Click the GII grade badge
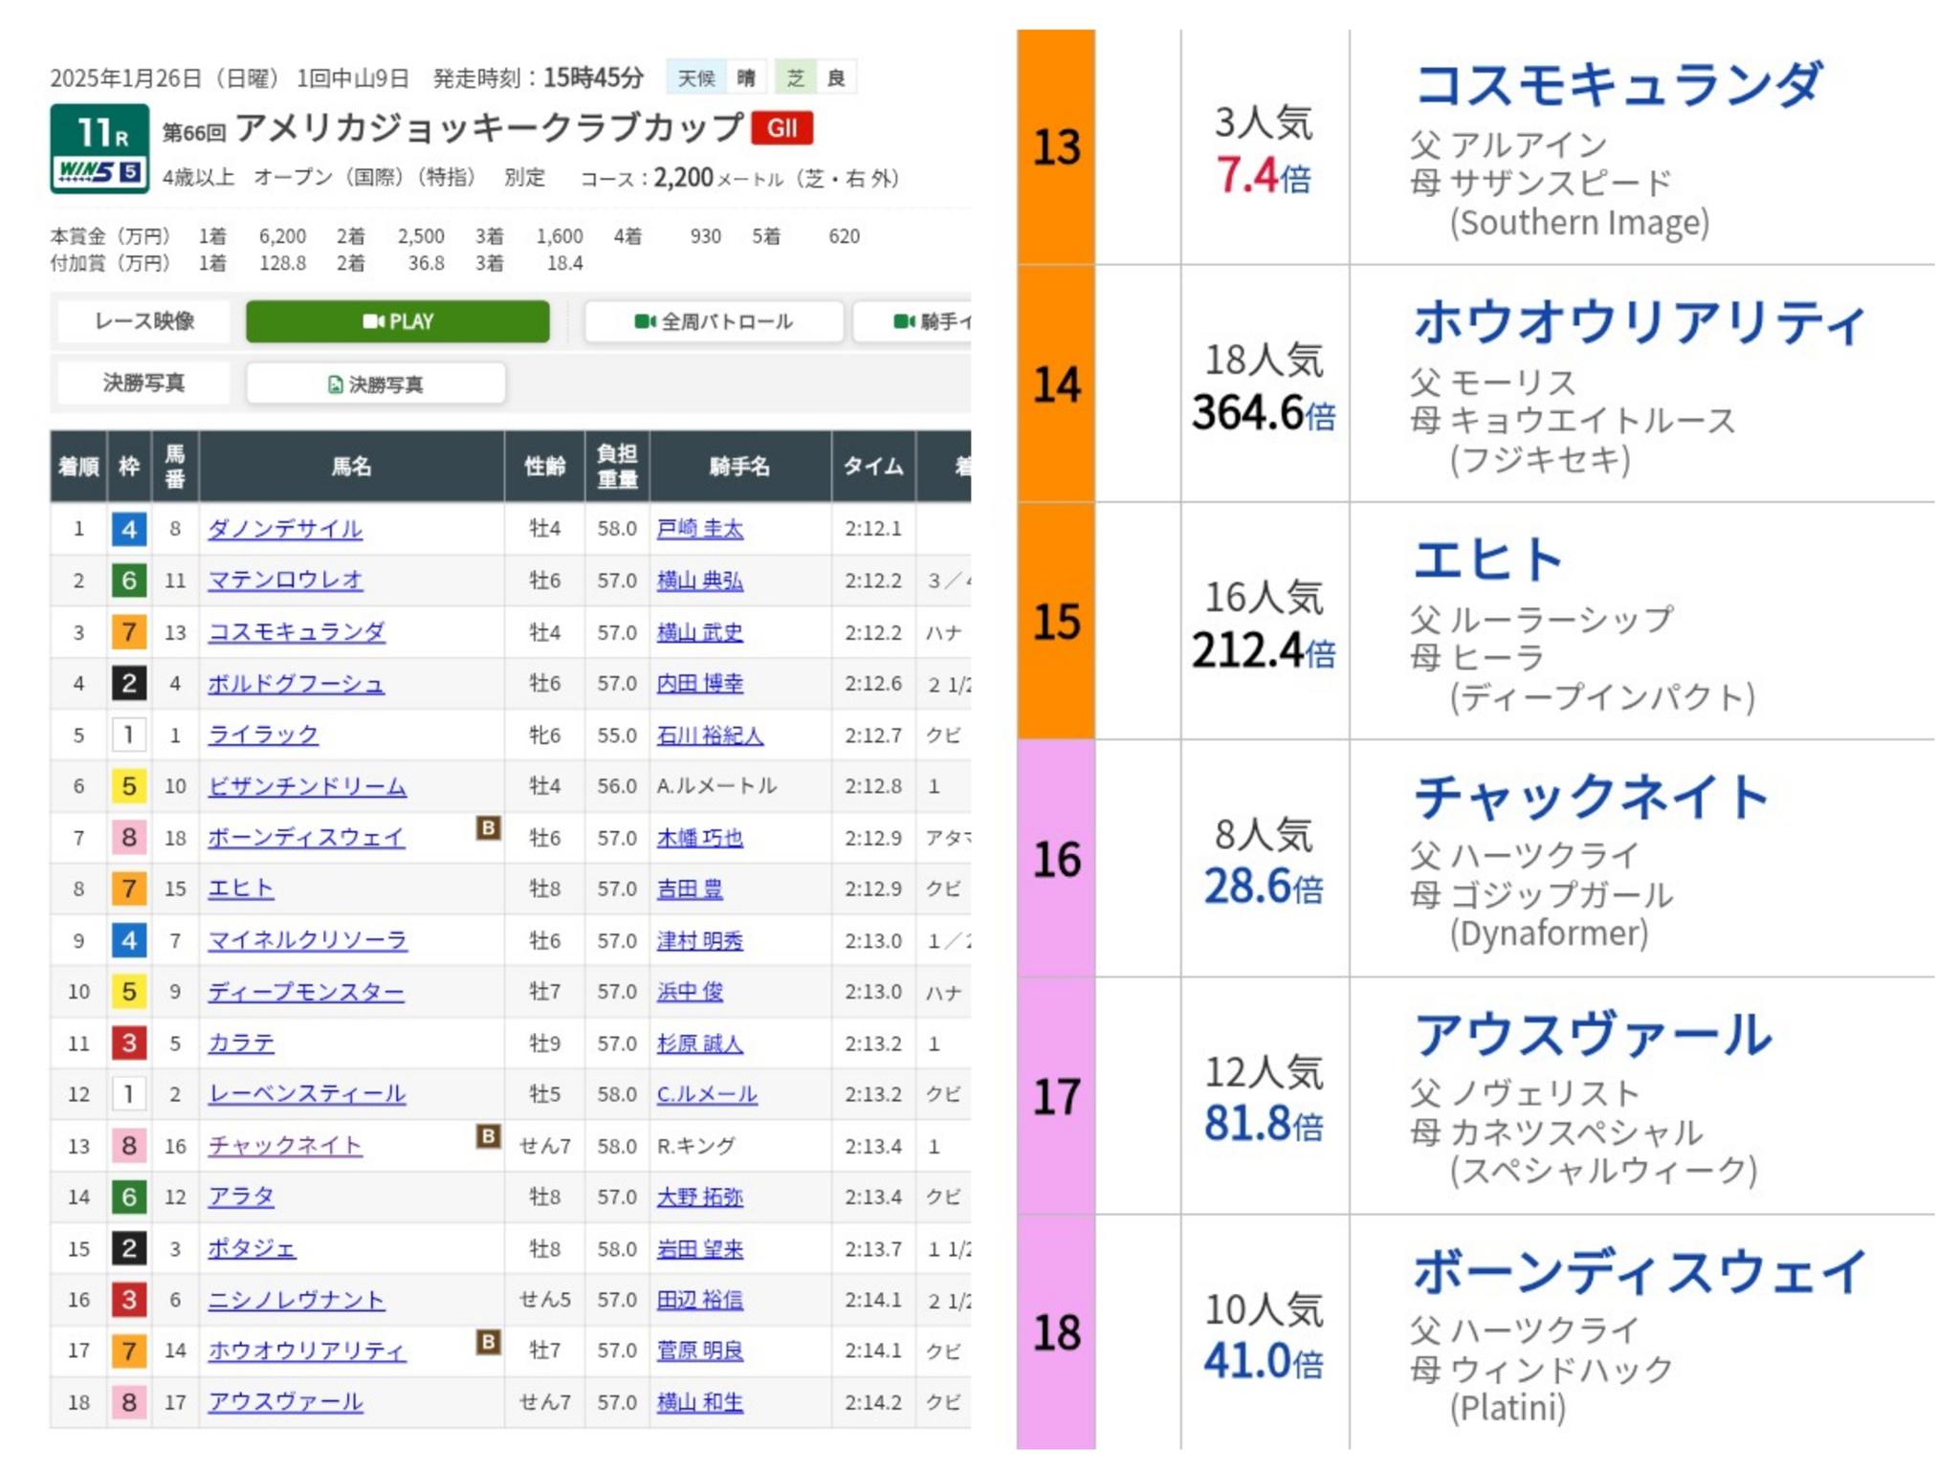The height and width of the screenshot is (1471, 1959). (781, 128)
